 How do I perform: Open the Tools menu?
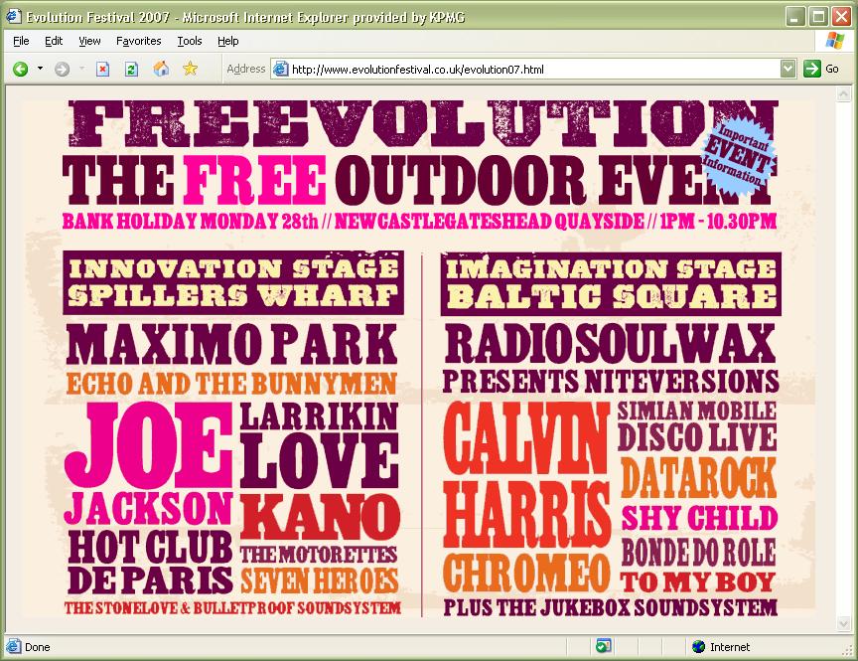189,41
